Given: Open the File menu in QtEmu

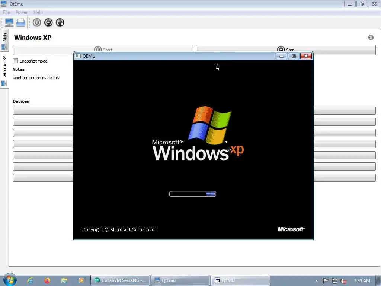Looking at the screenshot, I should (x=6, y=12).
